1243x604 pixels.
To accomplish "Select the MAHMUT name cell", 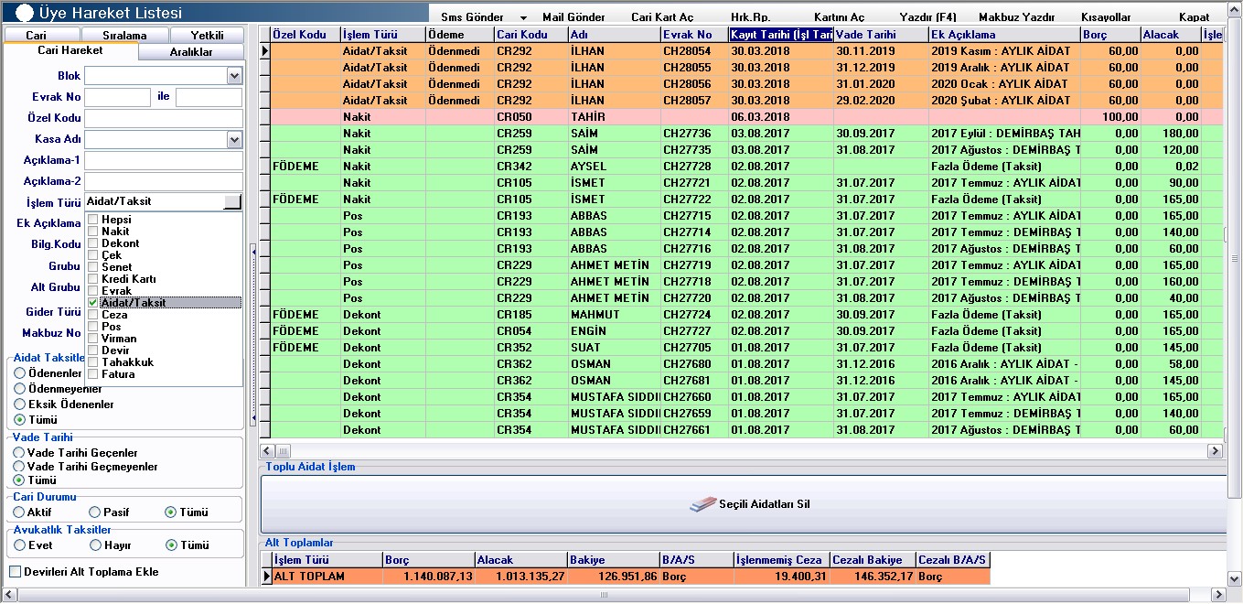I will (x=614, y=315).
